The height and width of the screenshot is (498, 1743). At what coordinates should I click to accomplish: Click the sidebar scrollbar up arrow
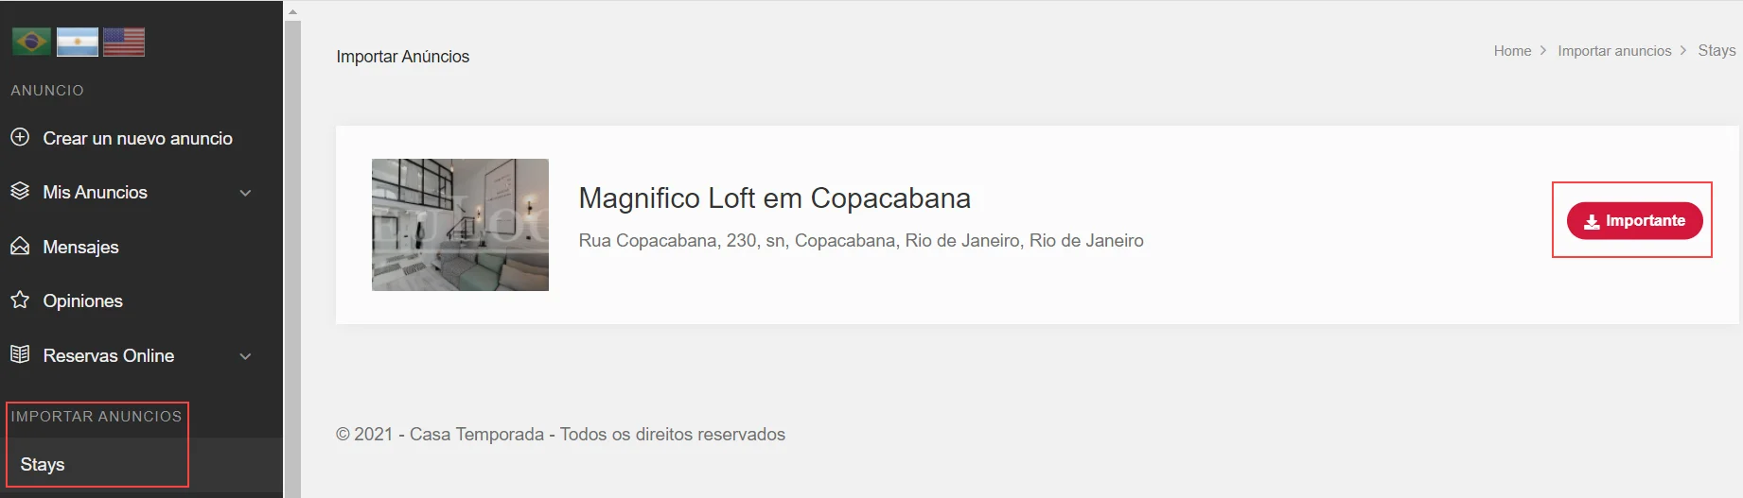click(292, 12)
